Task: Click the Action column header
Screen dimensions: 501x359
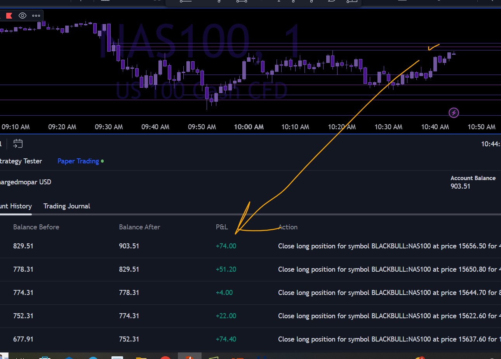Action: tap(288, 227)
